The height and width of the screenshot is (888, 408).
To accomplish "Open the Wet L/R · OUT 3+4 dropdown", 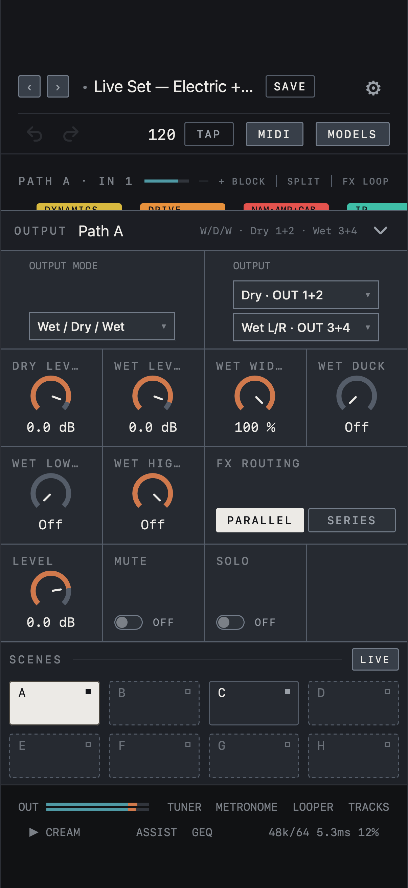I will [306, 327].
